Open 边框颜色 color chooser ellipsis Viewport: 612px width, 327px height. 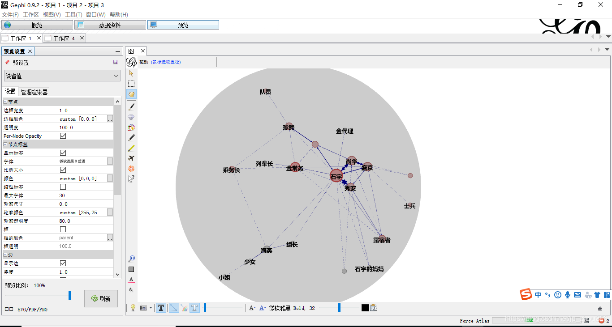point(110,119)
